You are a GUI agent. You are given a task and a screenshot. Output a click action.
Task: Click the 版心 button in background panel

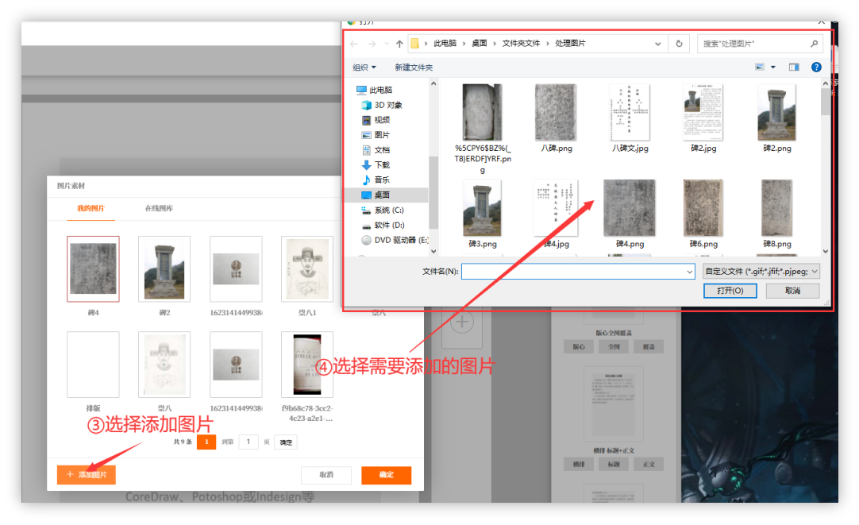[x=579, y=346]
